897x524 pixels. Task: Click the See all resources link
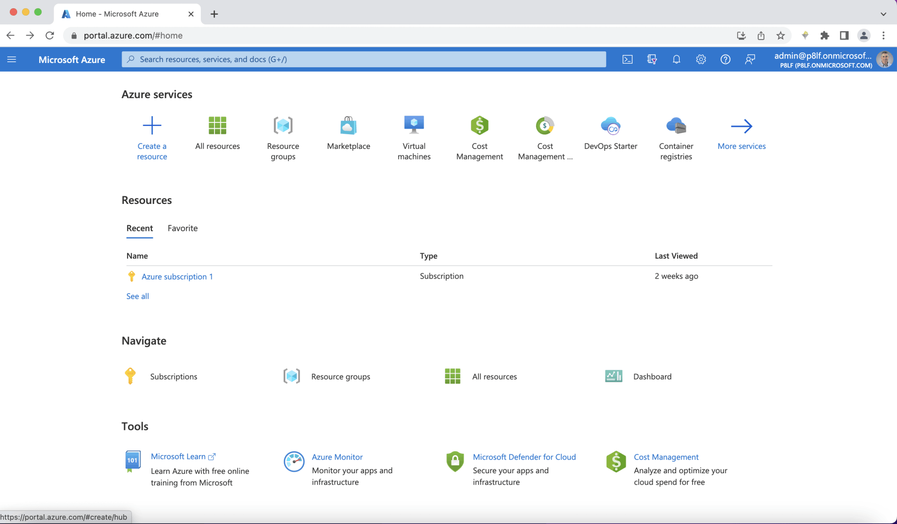(x=137, y=296)
